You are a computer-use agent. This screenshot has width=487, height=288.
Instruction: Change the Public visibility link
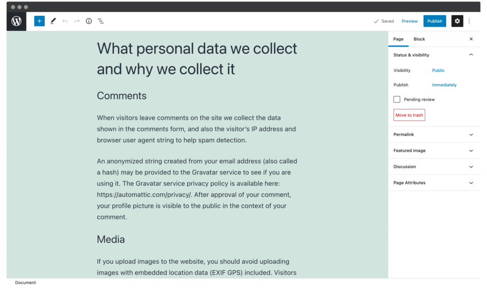438,70
